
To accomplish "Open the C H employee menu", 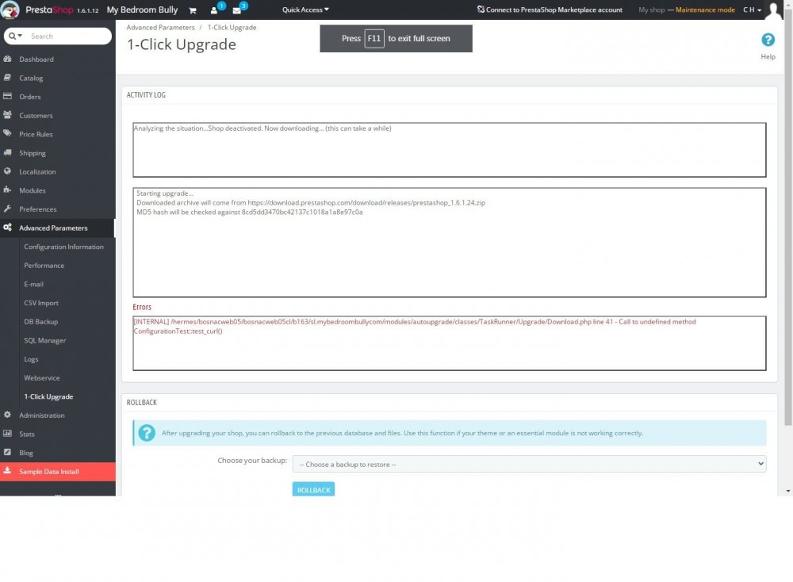I will pyautogui.click(x=752, y=10).
